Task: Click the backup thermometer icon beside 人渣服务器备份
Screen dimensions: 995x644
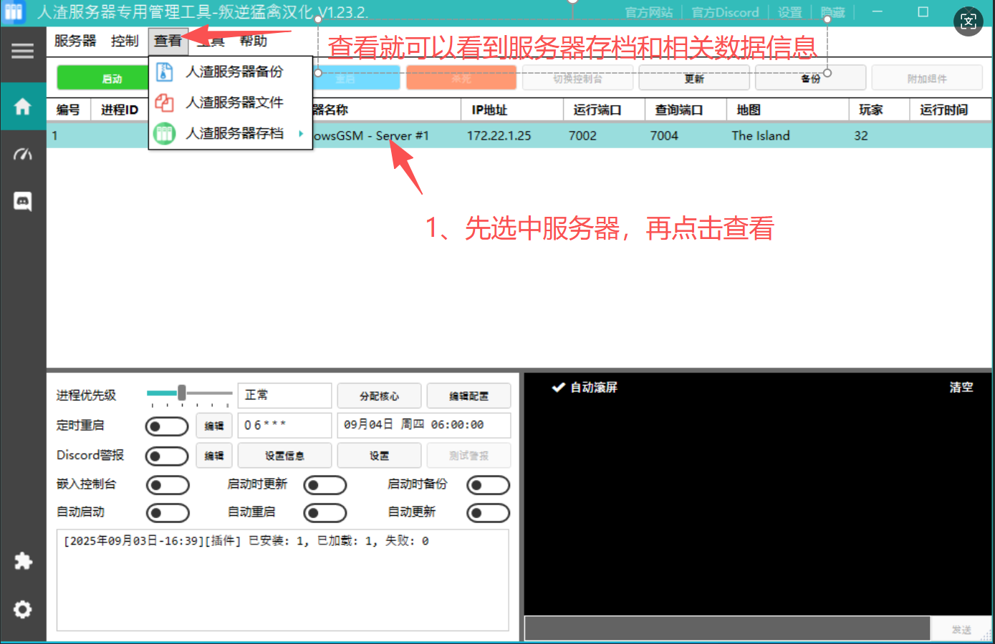Action: pos(163,72)
